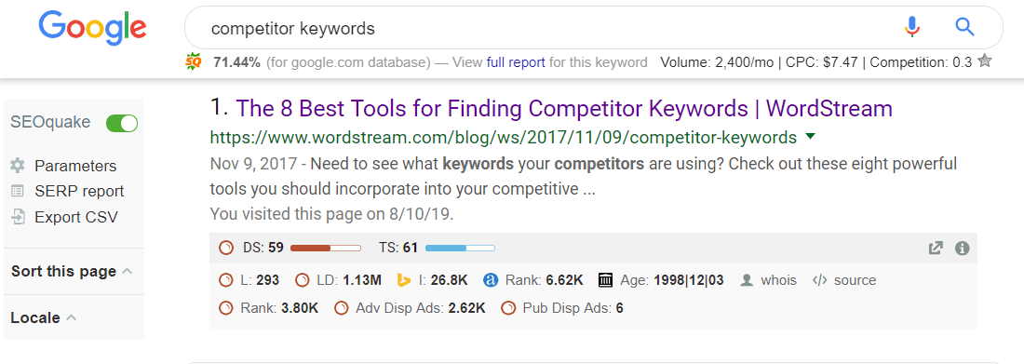Click the star icon beside Competition value

pos(986,61)
